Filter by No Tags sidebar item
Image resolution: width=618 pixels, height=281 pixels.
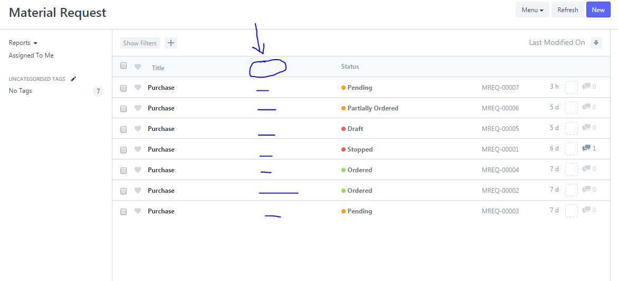tap(21, 91)
